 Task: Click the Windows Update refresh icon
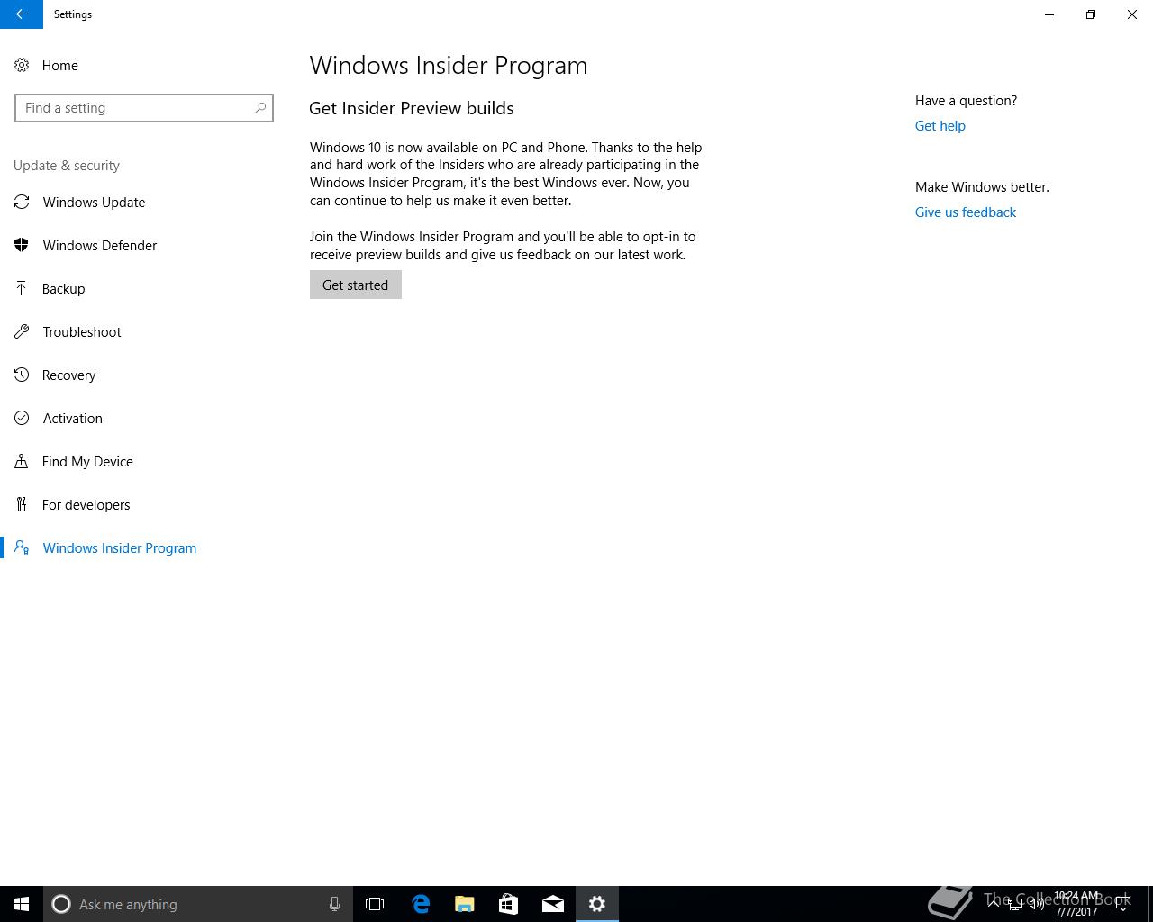coord(22,203)
